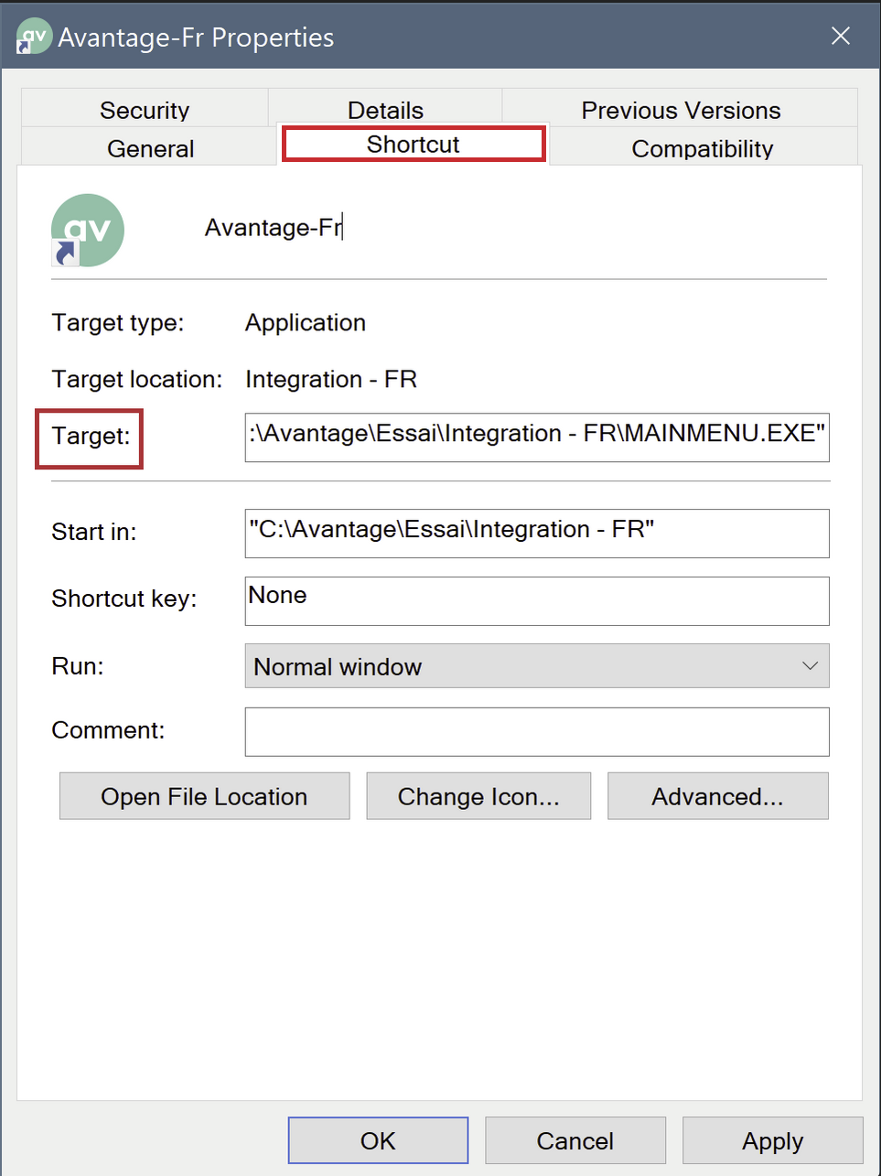Switch to the Compatibility tab
881x1176 pixels.
tap(703, 148)
